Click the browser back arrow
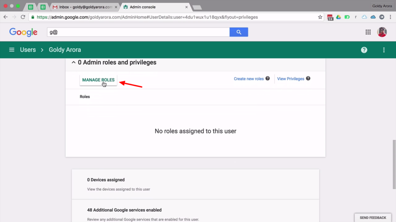This screenshot has width=396, height=222. (x=5, y=17)
